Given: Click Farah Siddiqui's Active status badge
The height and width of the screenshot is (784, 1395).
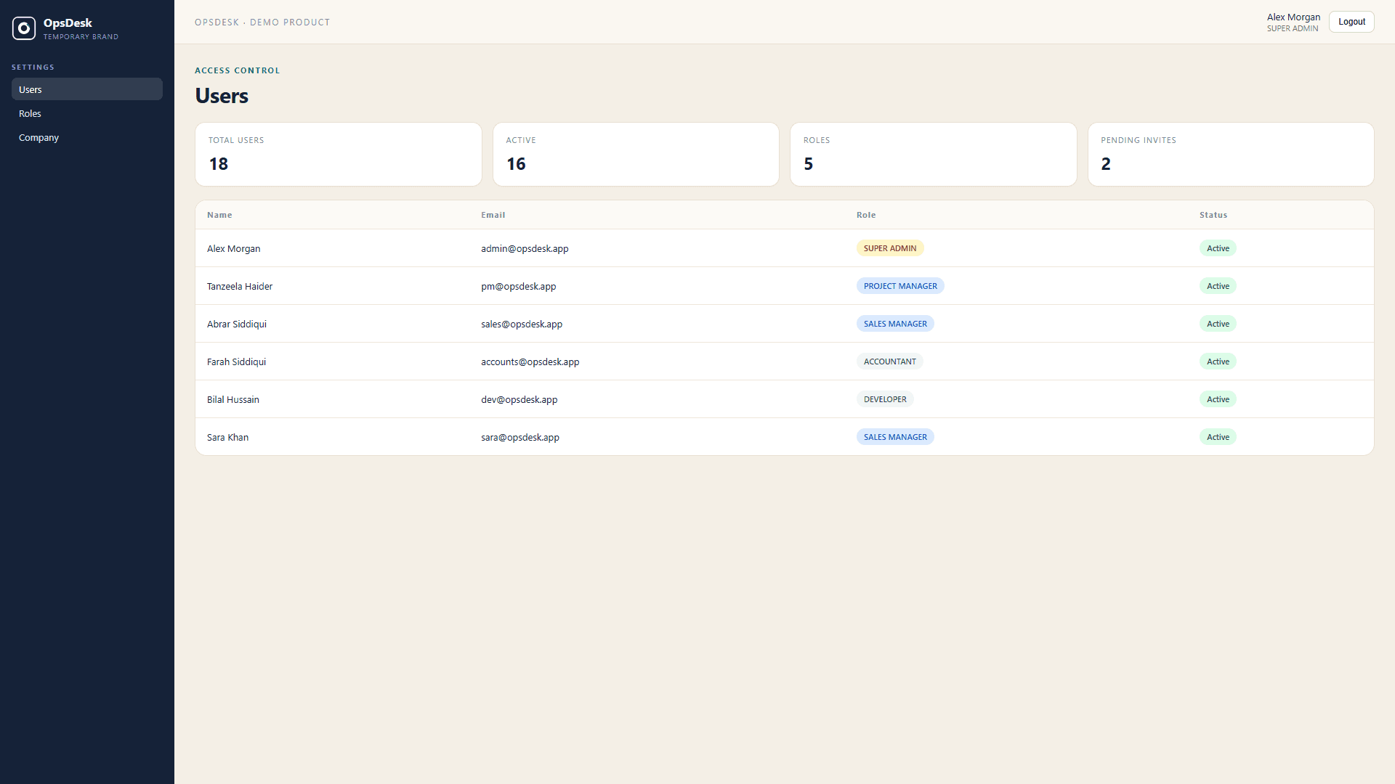Looking at the screenshot, I should click(1218, 362).
